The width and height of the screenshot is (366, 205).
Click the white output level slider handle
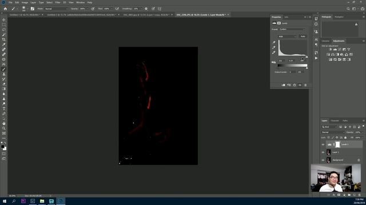coord(307,68)
